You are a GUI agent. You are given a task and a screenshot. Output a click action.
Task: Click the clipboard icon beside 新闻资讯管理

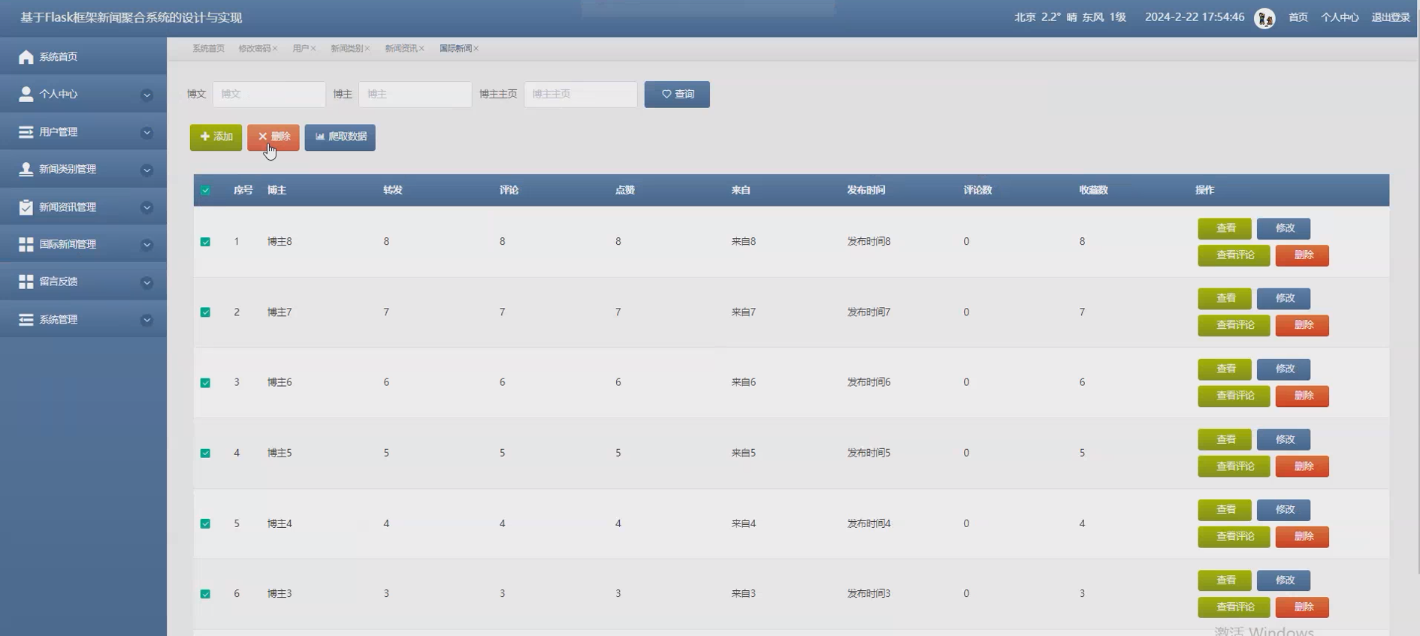26,206
